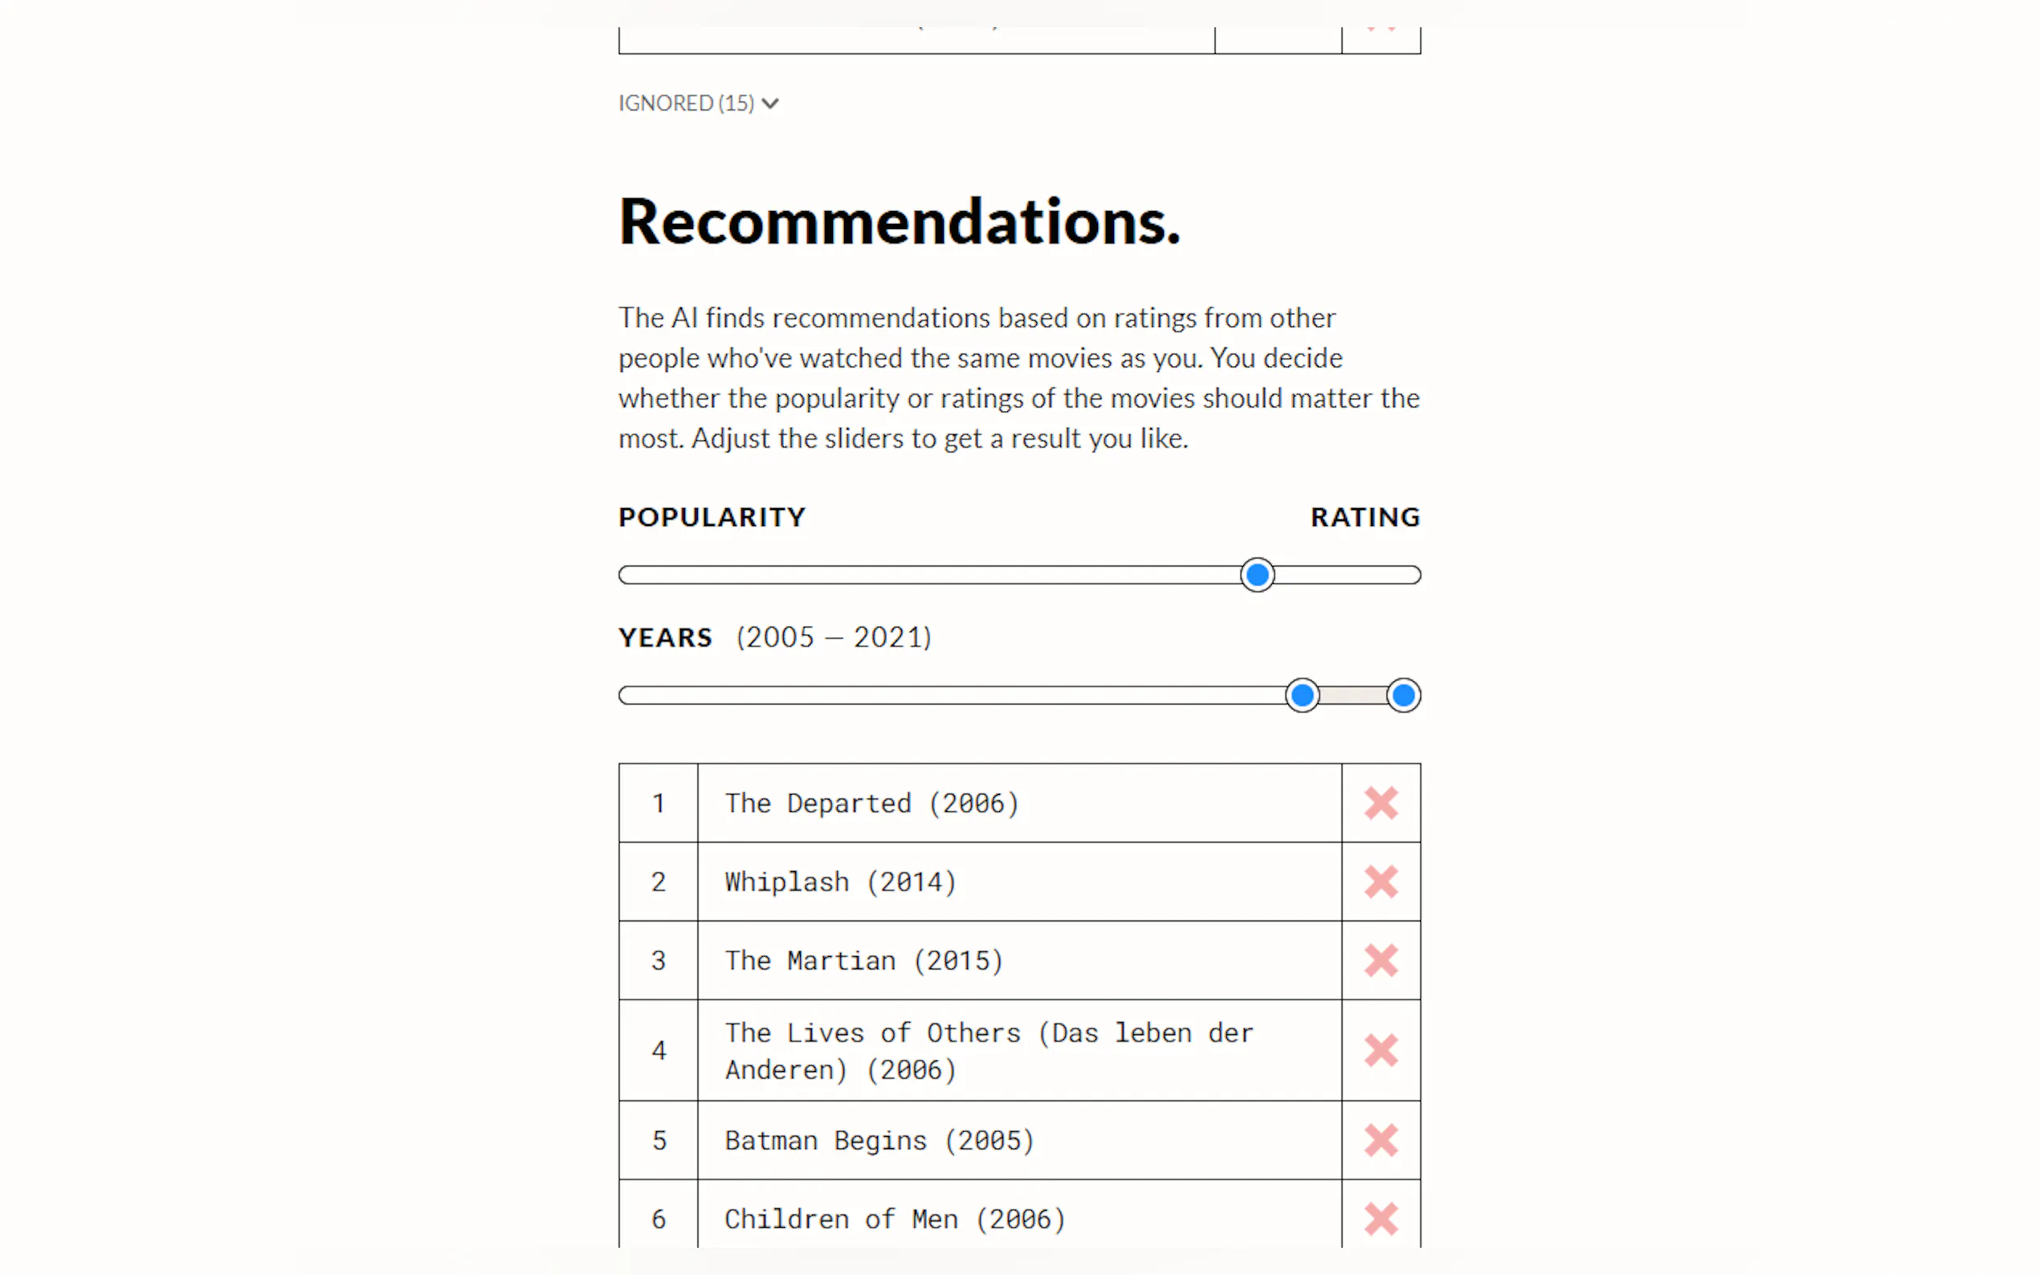The height and width of the screenshot is (1275, 2040).
Task: Remove Children of Men from list
Action: point(1381,1219)
